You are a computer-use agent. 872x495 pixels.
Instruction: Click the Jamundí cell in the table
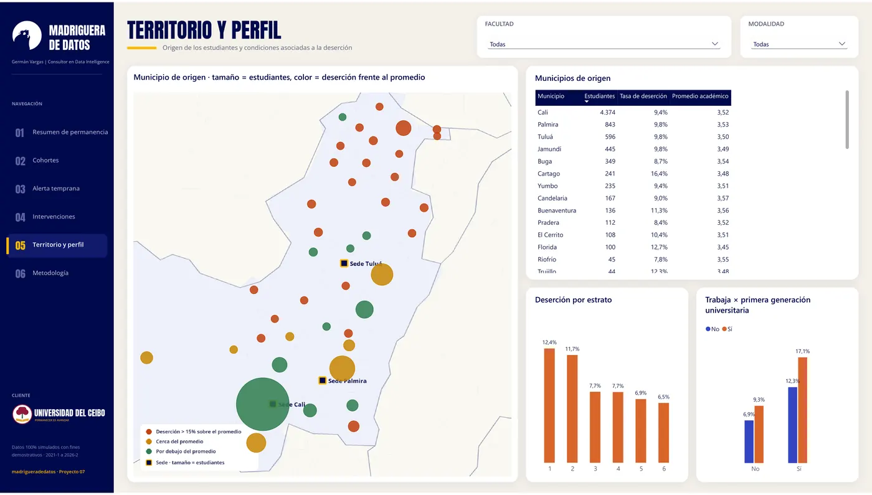[549, 149]
